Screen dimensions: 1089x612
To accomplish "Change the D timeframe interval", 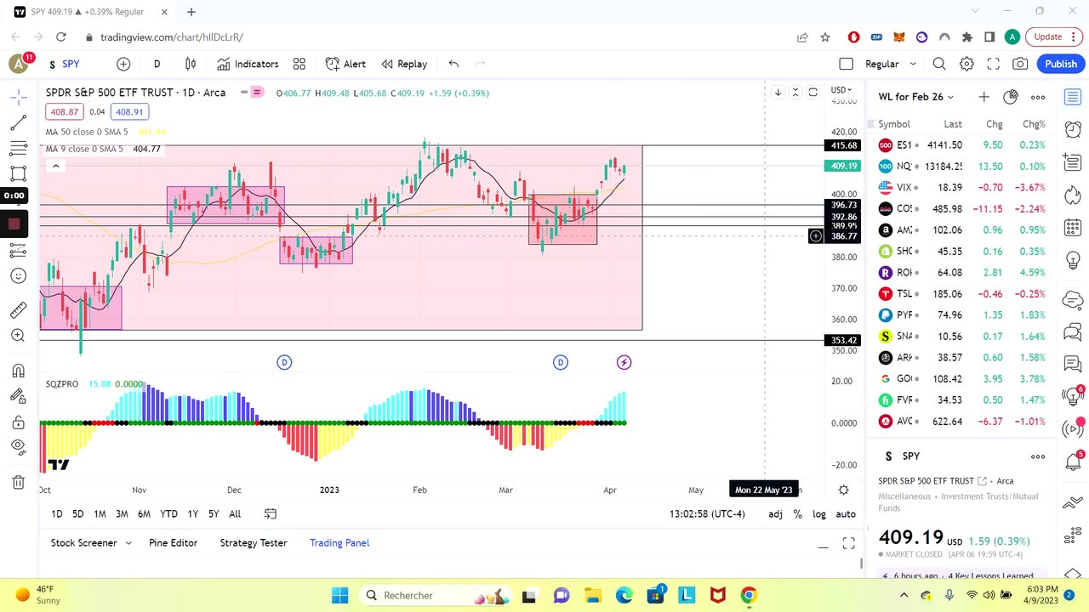I will click(157, 64).
